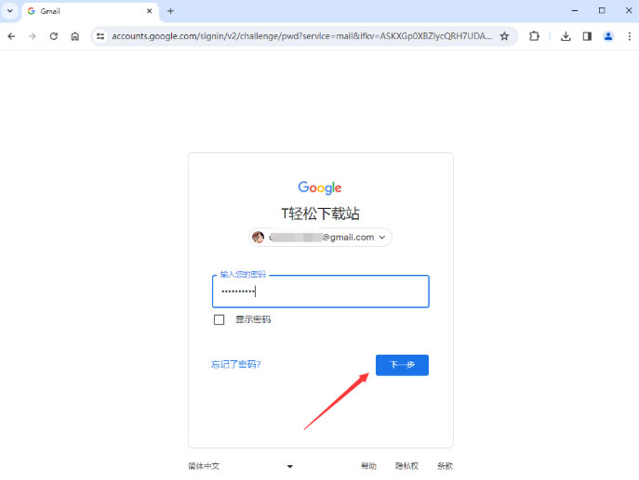Open the Chrome profile avatar
This screenshot has height=480, width=639.
click(x=608, y=36)
